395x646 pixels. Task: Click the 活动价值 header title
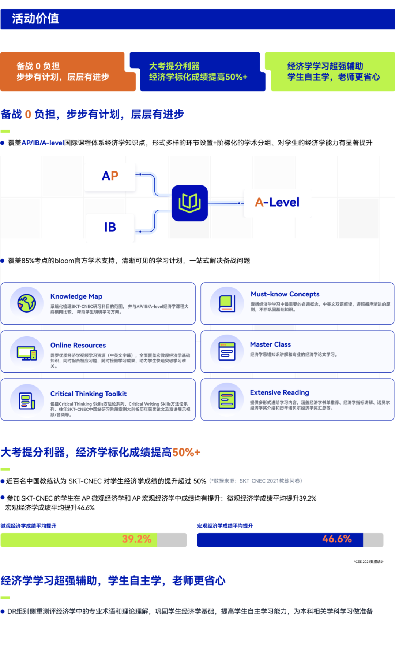coord(35,18)
